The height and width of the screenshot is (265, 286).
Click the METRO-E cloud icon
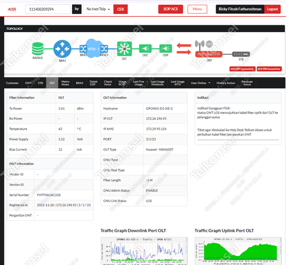click(x=93, y=49)
